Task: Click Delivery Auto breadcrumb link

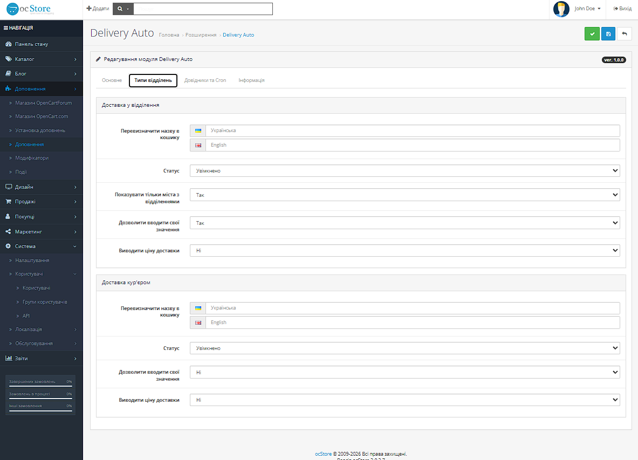Action: click(x=238, y=35)
